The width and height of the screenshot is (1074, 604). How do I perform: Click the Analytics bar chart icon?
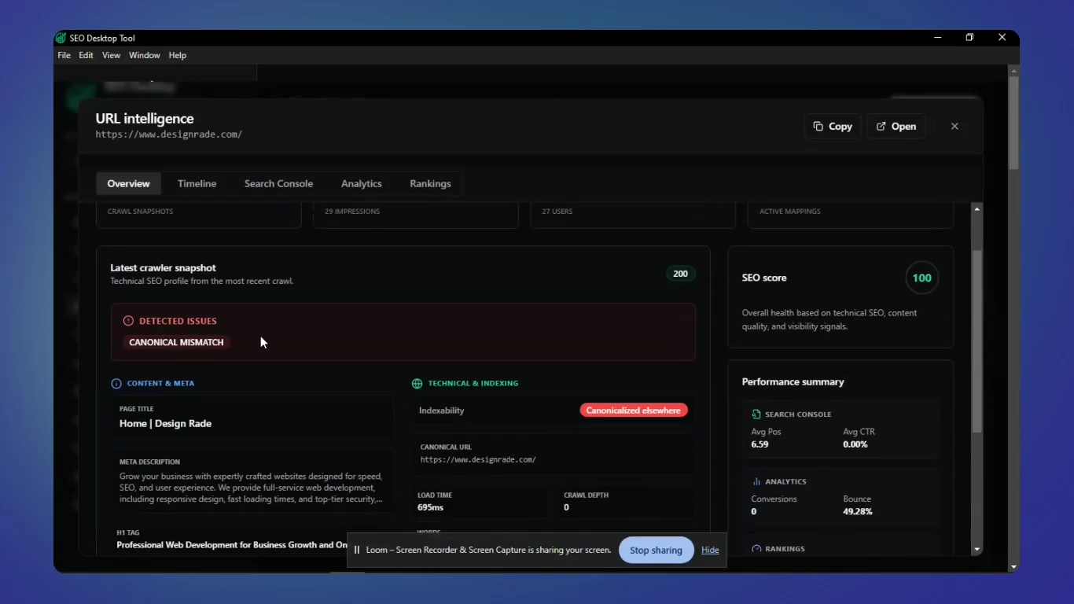756,481
